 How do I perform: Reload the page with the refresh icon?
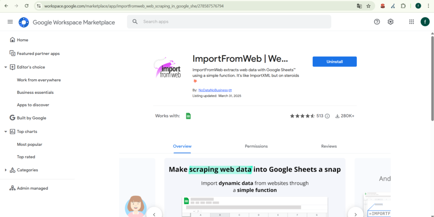tap(27, 6)
